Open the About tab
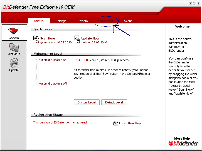Viewport: 202px width, 151px height. point(128,21)
